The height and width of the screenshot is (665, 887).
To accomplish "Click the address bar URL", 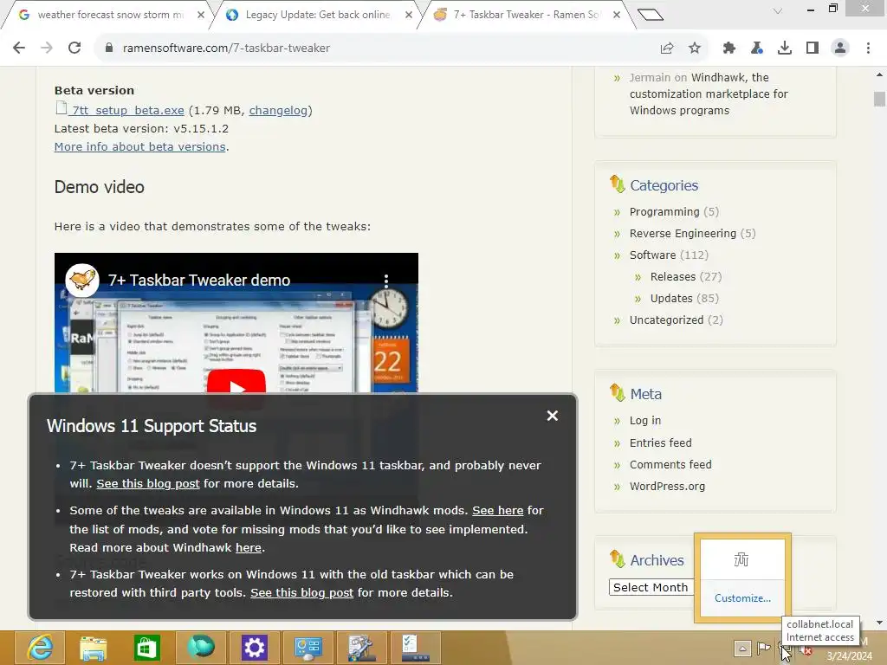I will click(226, 48).
